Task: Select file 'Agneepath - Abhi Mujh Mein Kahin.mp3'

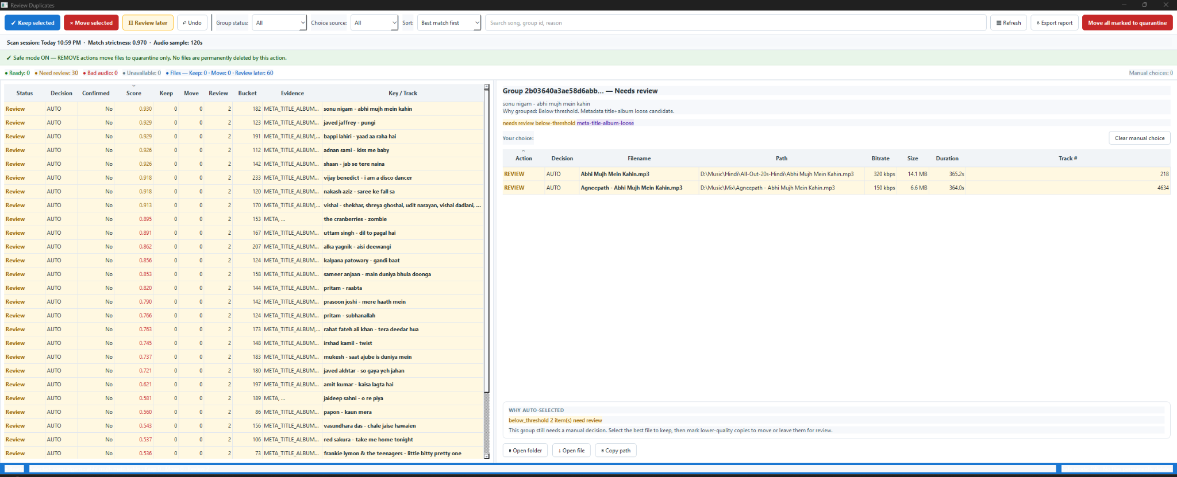Action: click(836, 188)
